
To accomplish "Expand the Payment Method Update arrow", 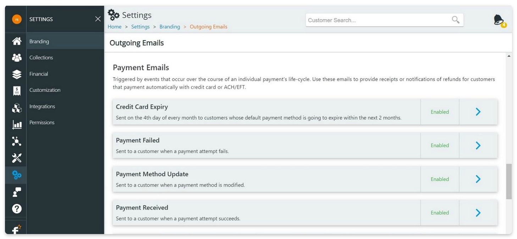I will click(x=478, y=179).
